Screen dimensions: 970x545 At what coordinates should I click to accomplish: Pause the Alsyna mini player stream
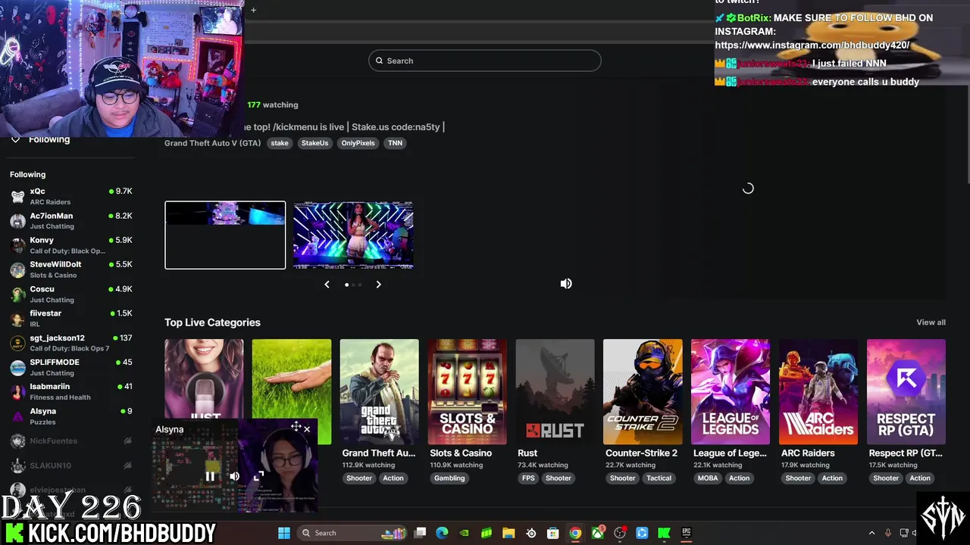coord(210,477)
